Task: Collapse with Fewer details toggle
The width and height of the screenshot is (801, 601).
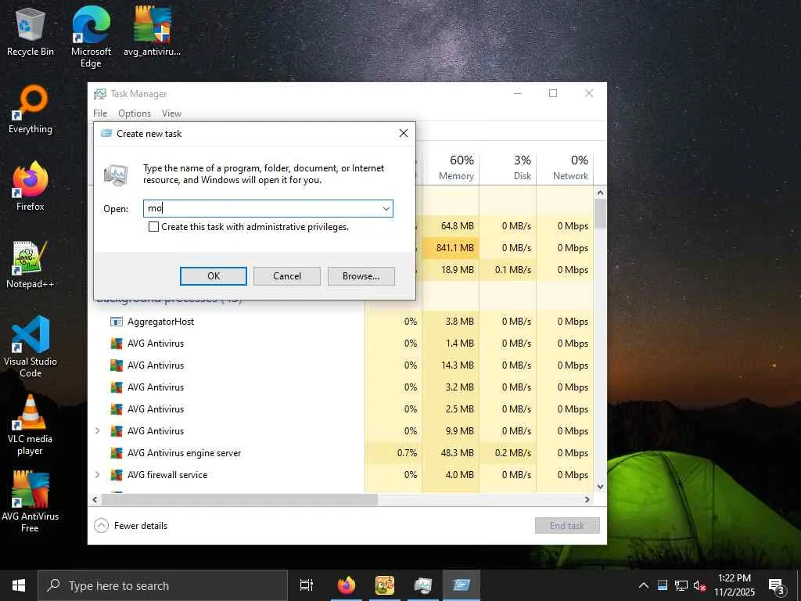Action: pyautogui.click(x=131, y=525)
